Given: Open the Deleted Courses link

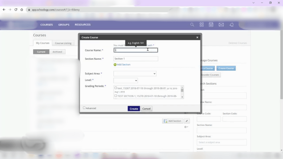Looking at the screenshot, I should pyautogui.click(x=237, y=43).
